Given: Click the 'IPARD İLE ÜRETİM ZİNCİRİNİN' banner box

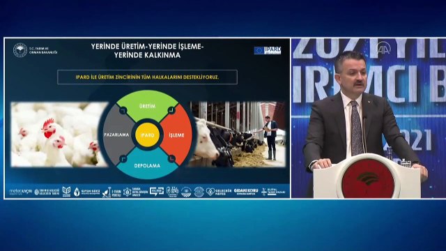Looking at the screenshot, I should [147, 77].
